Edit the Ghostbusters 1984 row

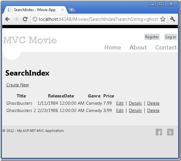coord(120,103)
